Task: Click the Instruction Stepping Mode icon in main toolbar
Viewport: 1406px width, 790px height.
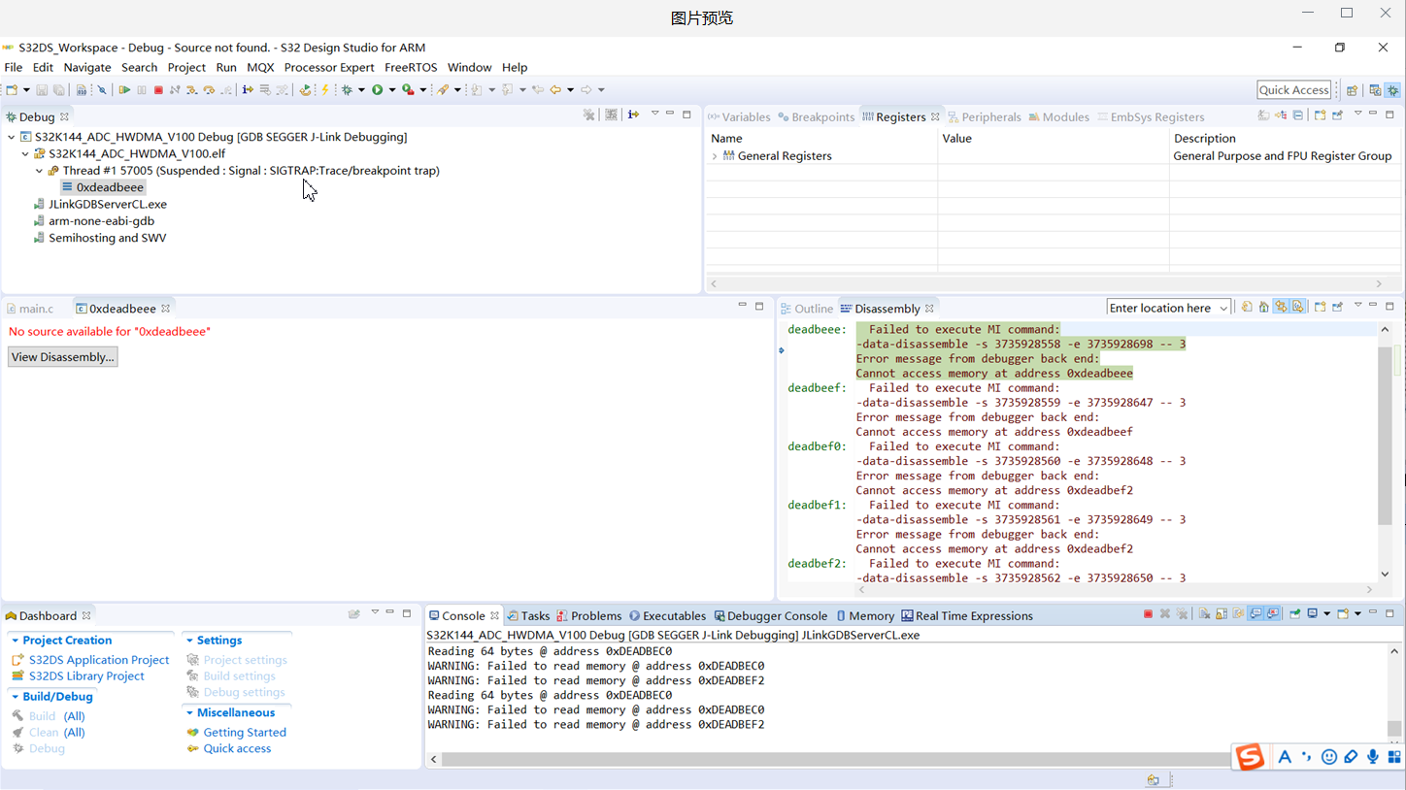Action: [x=248, y=90]
